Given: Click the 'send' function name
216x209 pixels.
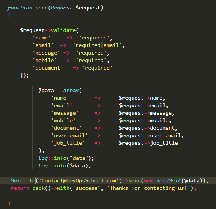Looking at the screenshot, I should 42,8.
